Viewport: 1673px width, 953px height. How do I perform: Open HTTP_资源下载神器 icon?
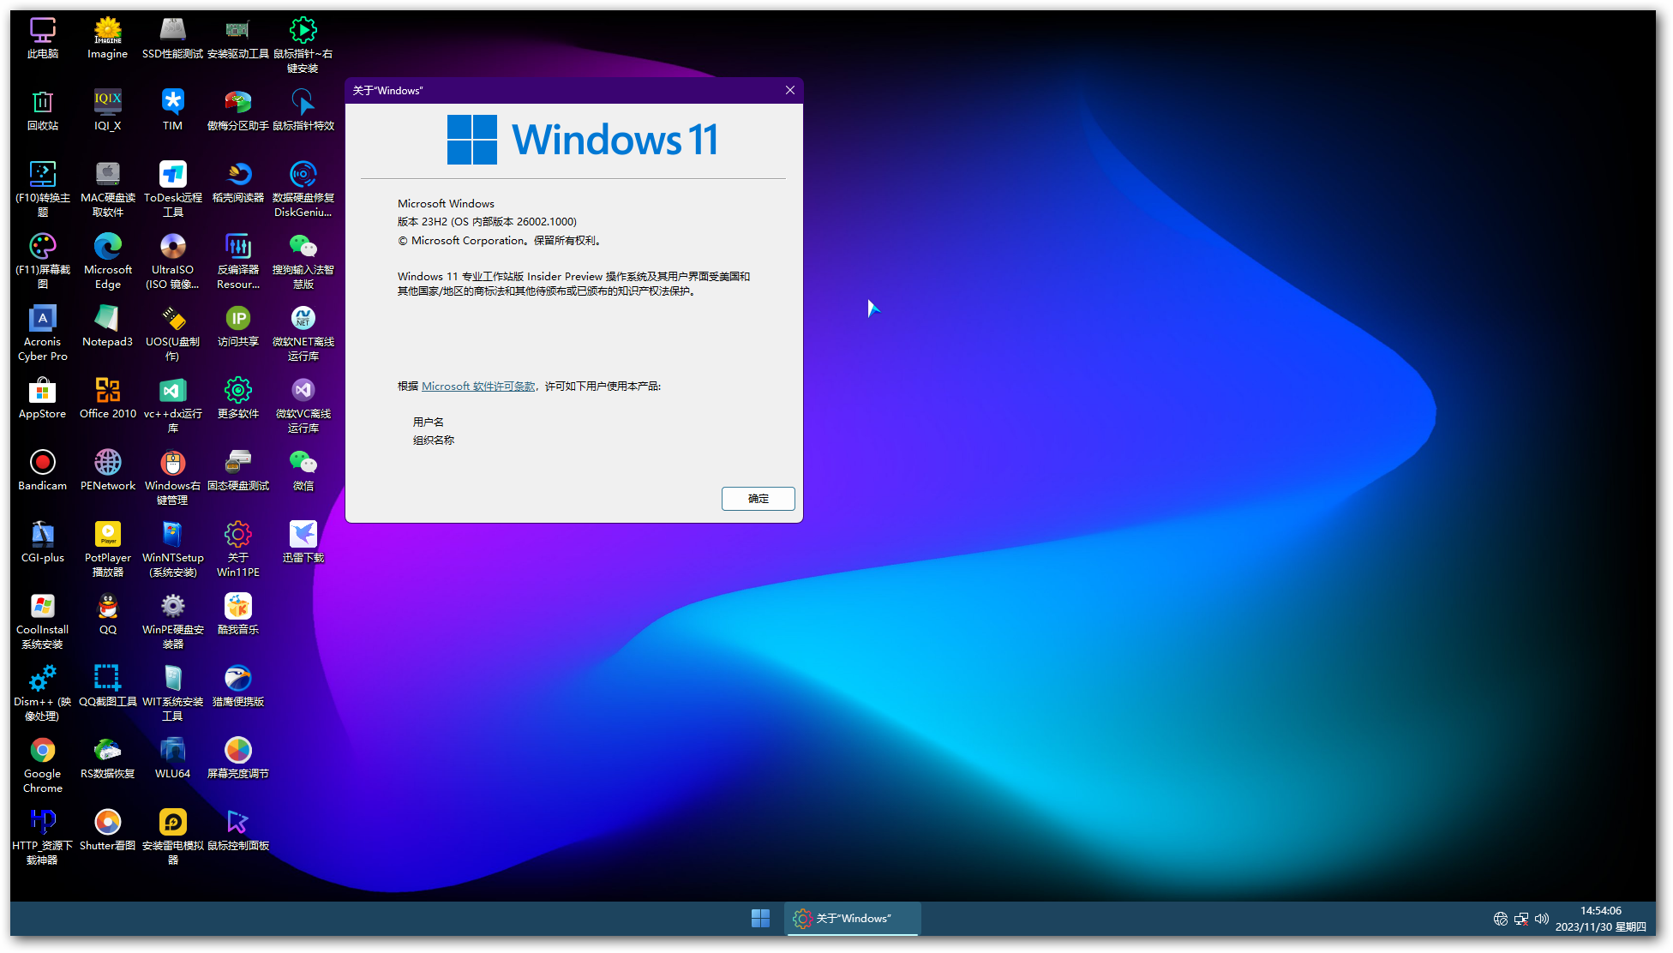tap(43, 836)
